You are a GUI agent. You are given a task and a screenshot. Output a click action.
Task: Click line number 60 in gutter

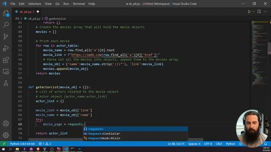pyautogui.click(x=20, y=87)
